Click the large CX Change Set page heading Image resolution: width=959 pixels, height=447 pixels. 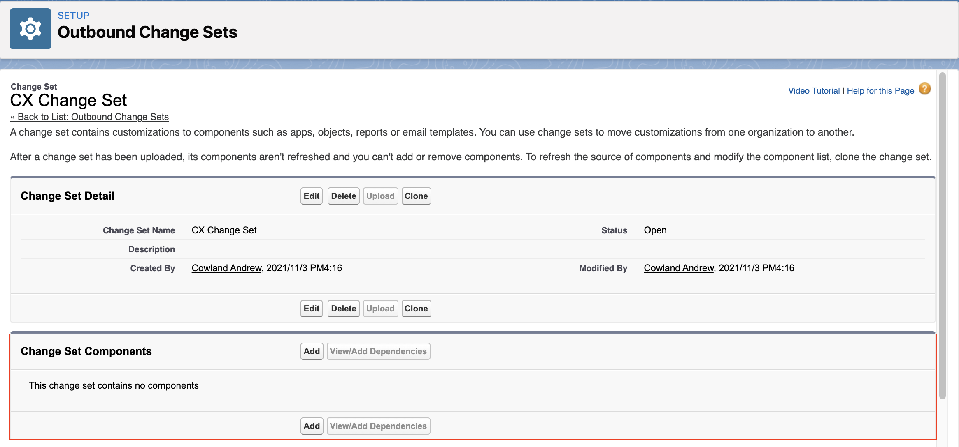click(x=68, y=100)
